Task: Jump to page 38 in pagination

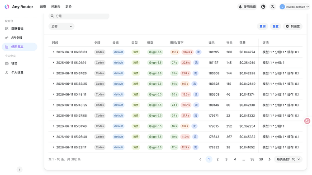Action: coord(252,159)
